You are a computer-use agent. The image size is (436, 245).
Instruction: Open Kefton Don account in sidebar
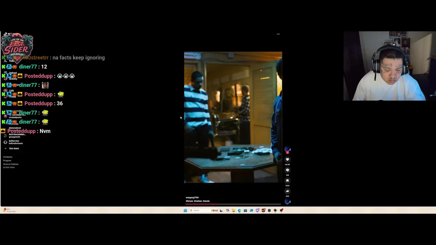tap(14, 142)
